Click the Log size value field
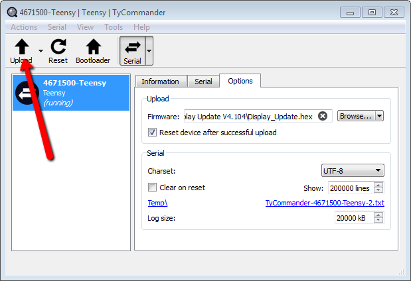Viewport: 411px width, 281px height. tap(355, 217)
